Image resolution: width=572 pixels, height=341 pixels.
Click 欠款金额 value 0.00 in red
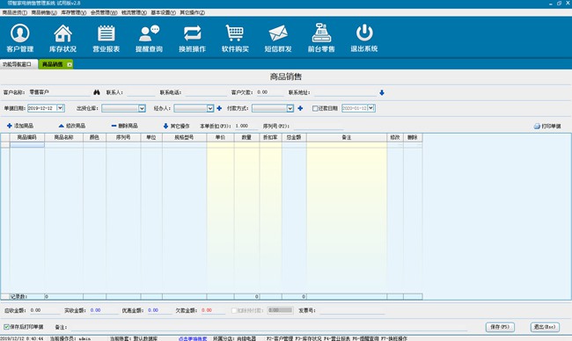tap(207, 310)
